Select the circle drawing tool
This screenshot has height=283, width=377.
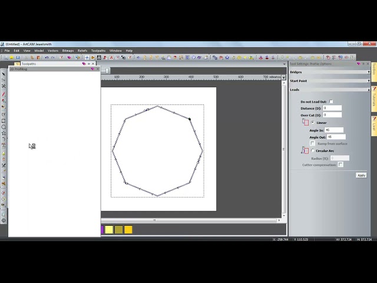(4, 127)
